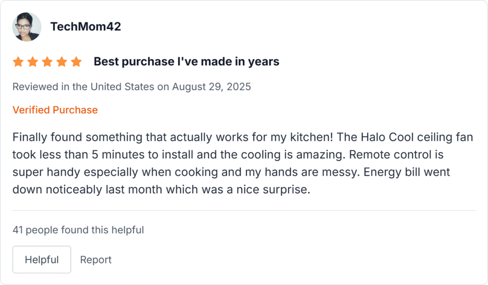Click the second orange rating star
The image size is (488, 285).
pyautogui.click(x=32, y=62)
